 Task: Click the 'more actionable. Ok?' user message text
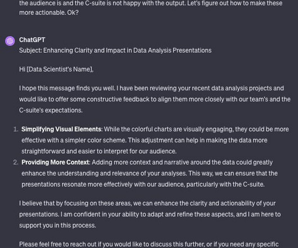tap(49, 12)
